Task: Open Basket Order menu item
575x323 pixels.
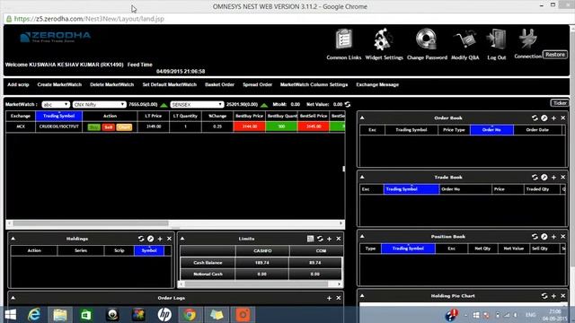Action: [219, 84]
